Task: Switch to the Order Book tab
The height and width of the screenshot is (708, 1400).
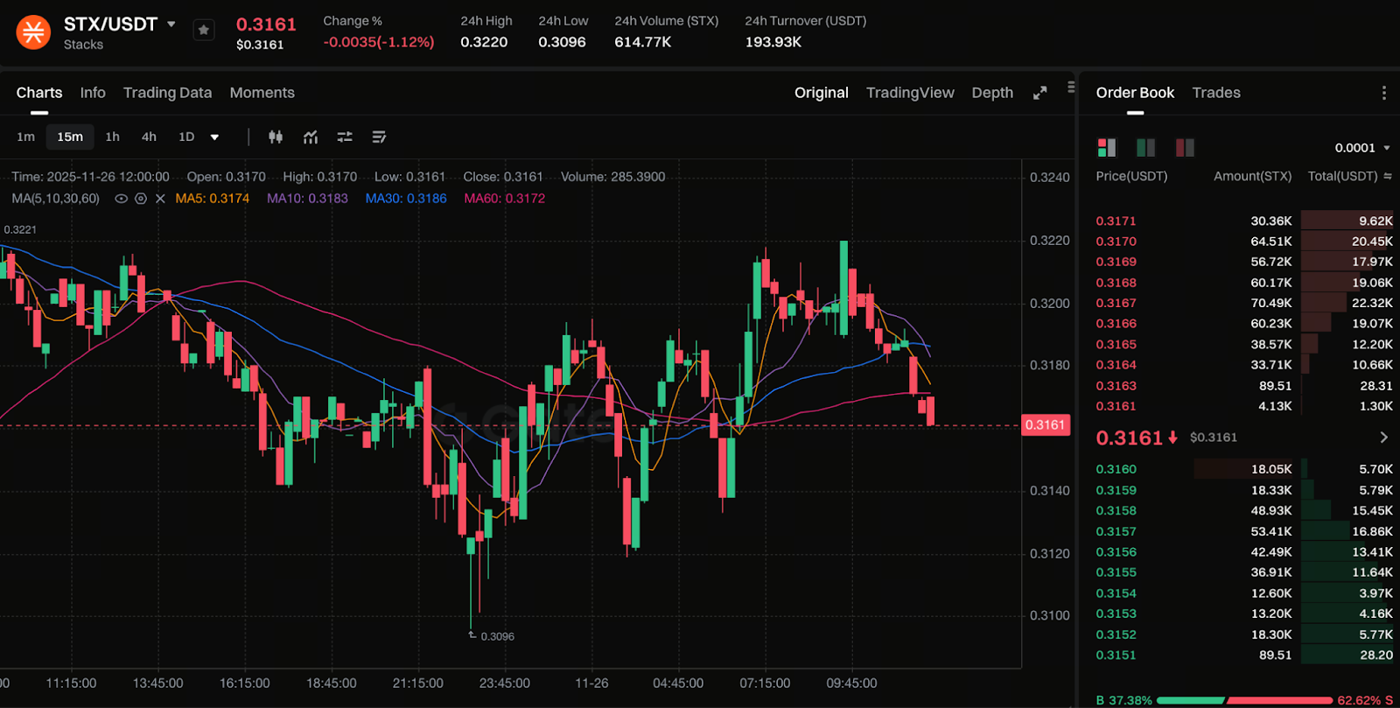Action: point(1135,93)
